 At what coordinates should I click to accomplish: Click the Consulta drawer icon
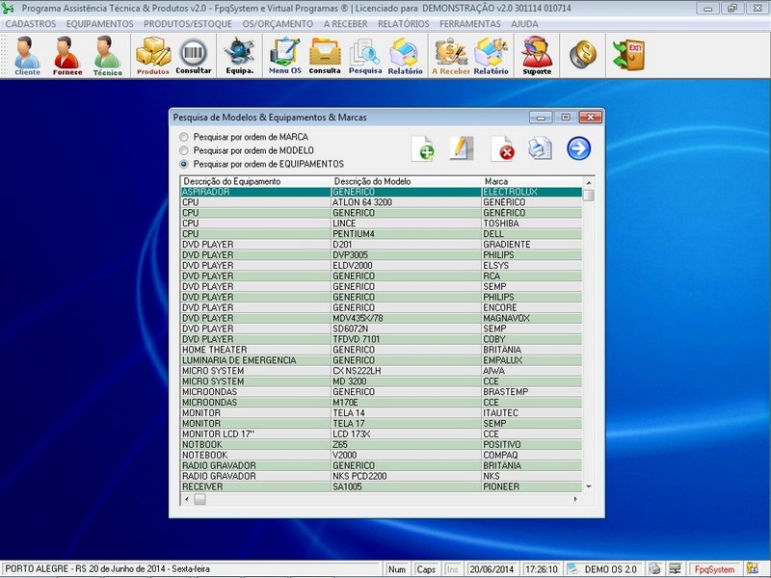(x=325, y=56)
